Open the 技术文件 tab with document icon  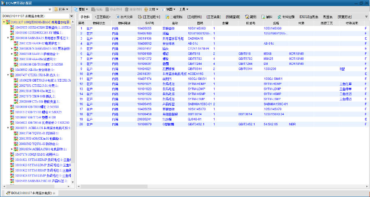(124, 17)
